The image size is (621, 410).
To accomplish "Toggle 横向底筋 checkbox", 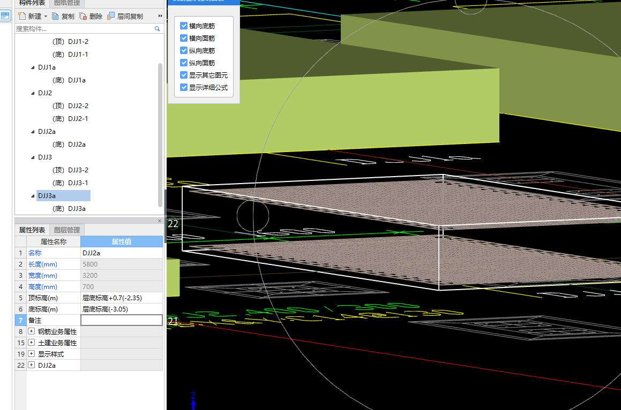I will pos(184,26).
